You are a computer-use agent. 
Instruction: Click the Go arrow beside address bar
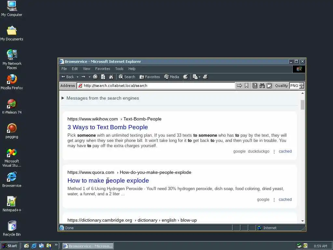(x=239, y=86)
